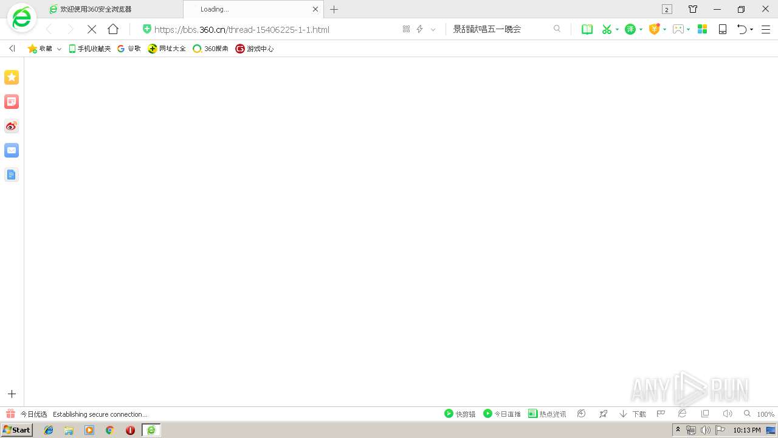The image size is (778, 438).
Task: Open the colorful extensions grid icon
Action: [x=702, y=29]
